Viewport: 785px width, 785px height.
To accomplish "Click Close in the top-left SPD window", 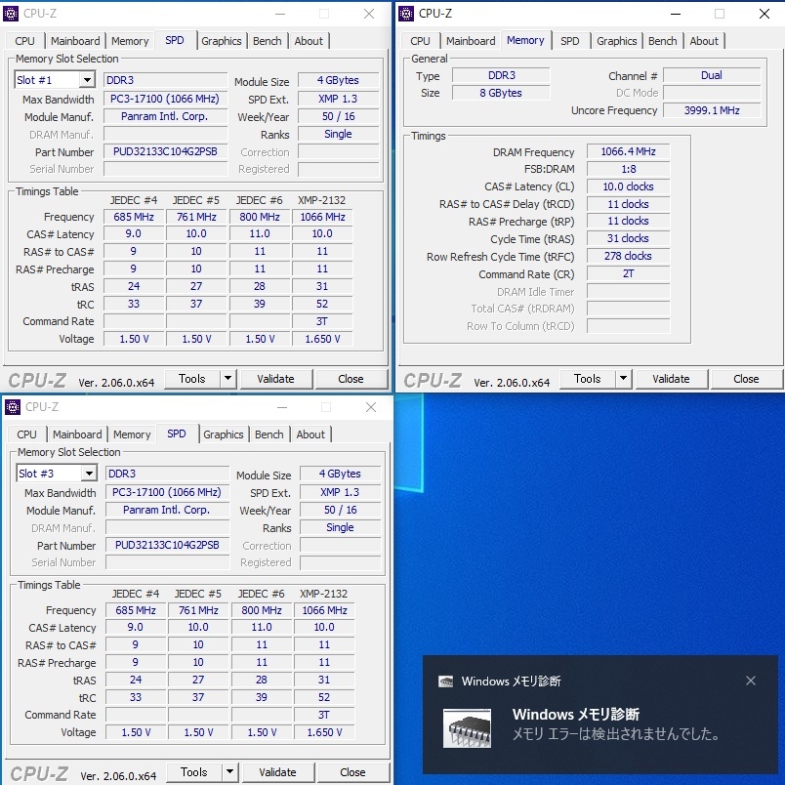I will click(x=351, y=378).
